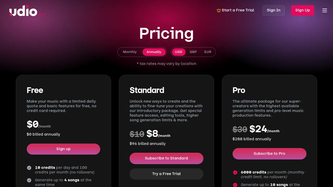
Task: Click the gray checkmark beside 4 songs
Action: tap(29, 180)
